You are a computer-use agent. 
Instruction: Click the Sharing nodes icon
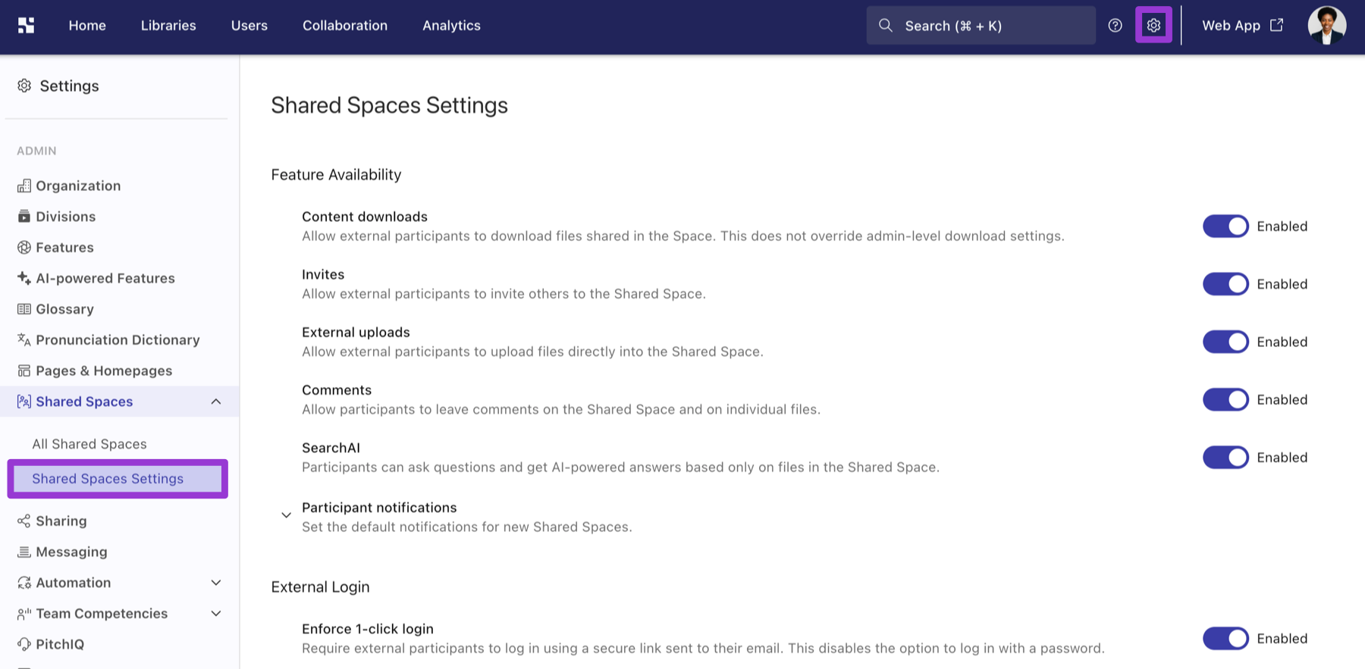click(x=24, y=521)
